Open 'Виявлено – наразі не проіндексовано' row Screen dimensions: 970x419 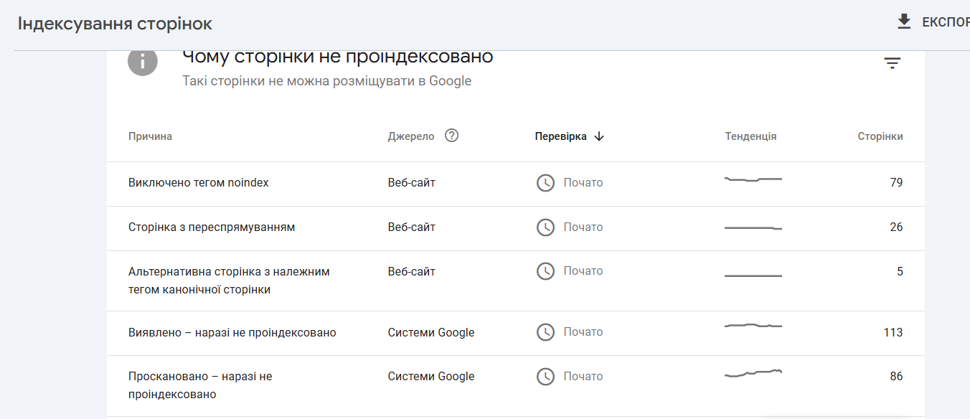pyautogui.click(x=232, y=332)
